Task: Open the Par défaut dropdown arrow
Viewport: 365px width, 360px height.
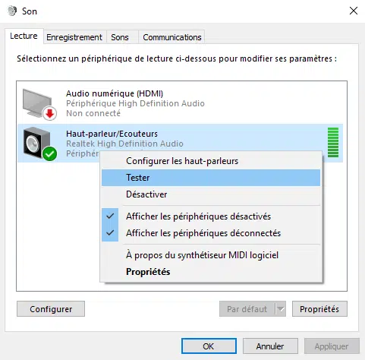Action: 281,309
